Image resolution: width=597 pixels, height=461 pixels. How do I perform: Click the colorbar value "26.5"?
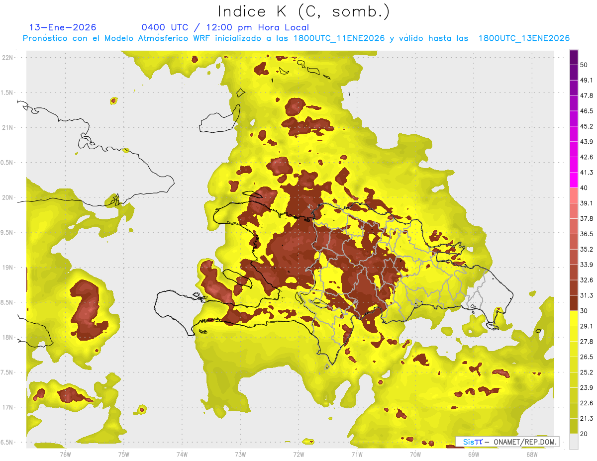click(x=587, y=357)
